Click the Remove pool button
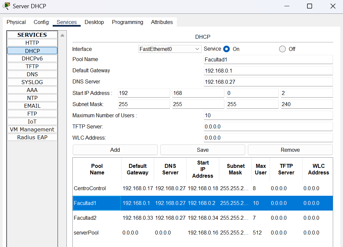 290,150
